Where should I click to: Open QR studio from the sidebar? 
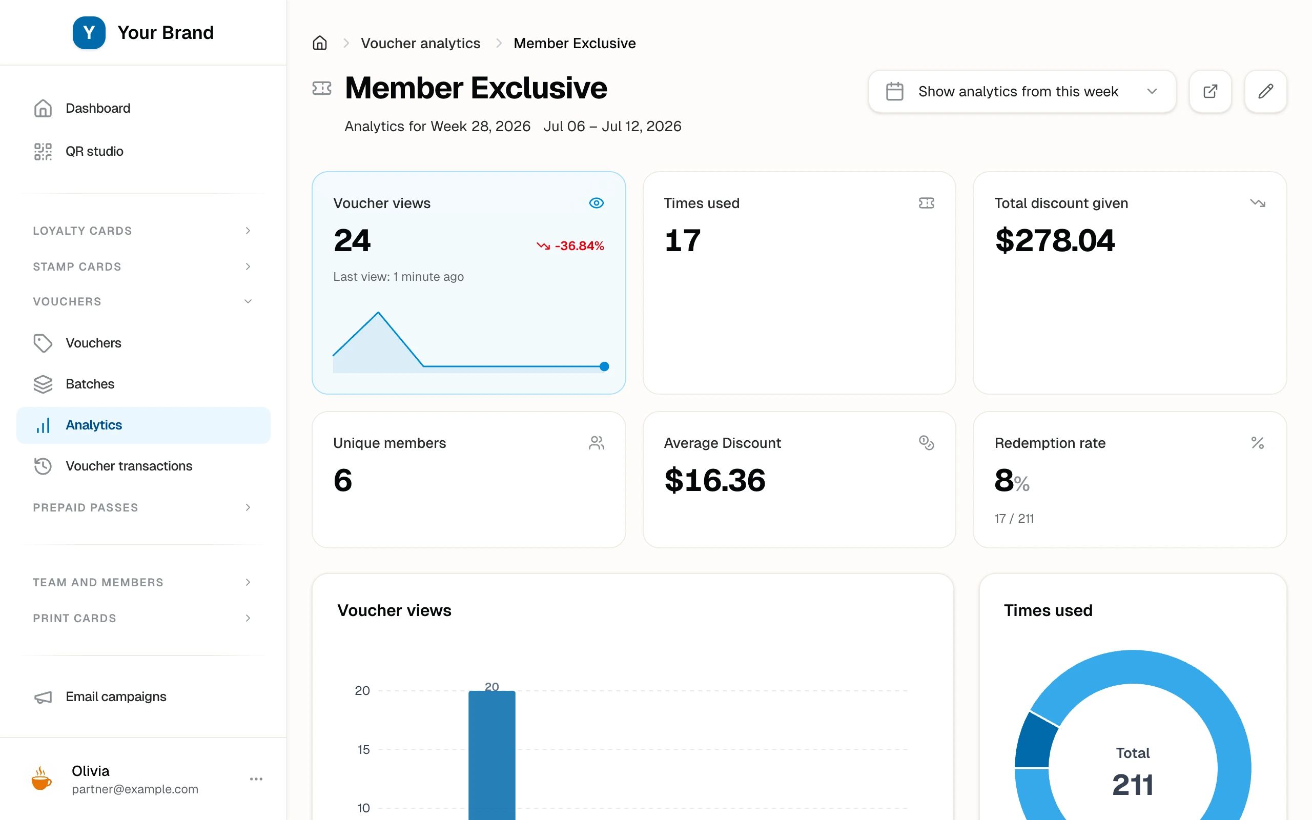143,151
